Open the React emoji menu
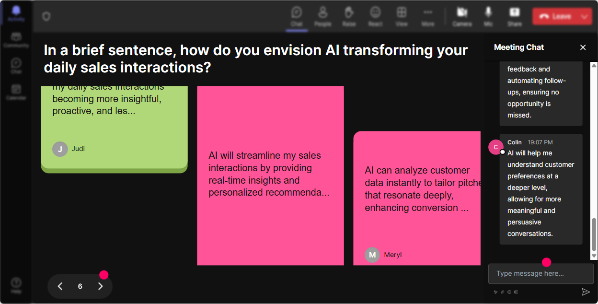598x304 pixels. pyautogui.click(x=375, y=16)
